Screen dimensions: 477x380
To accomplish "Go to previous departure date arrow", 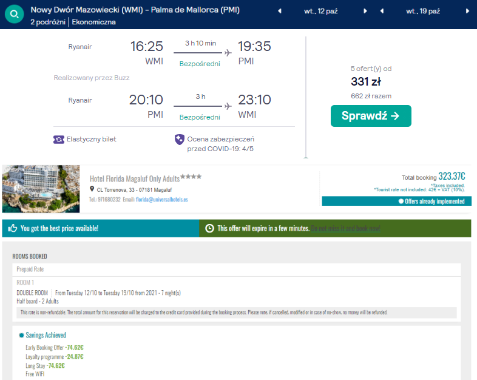I will [280, 11].
